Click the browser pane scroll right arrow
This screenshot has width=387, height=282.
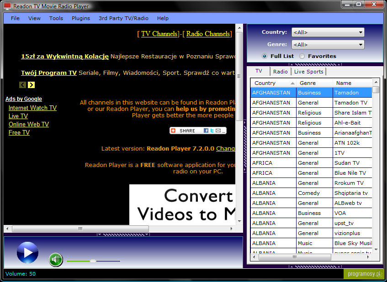(232, 229)
